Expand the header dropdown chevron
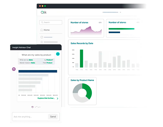The width and height of the screenshot is (163, 127). [x=120, y=12]
